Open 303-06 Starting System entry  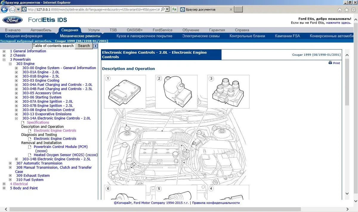coord(42,98)
